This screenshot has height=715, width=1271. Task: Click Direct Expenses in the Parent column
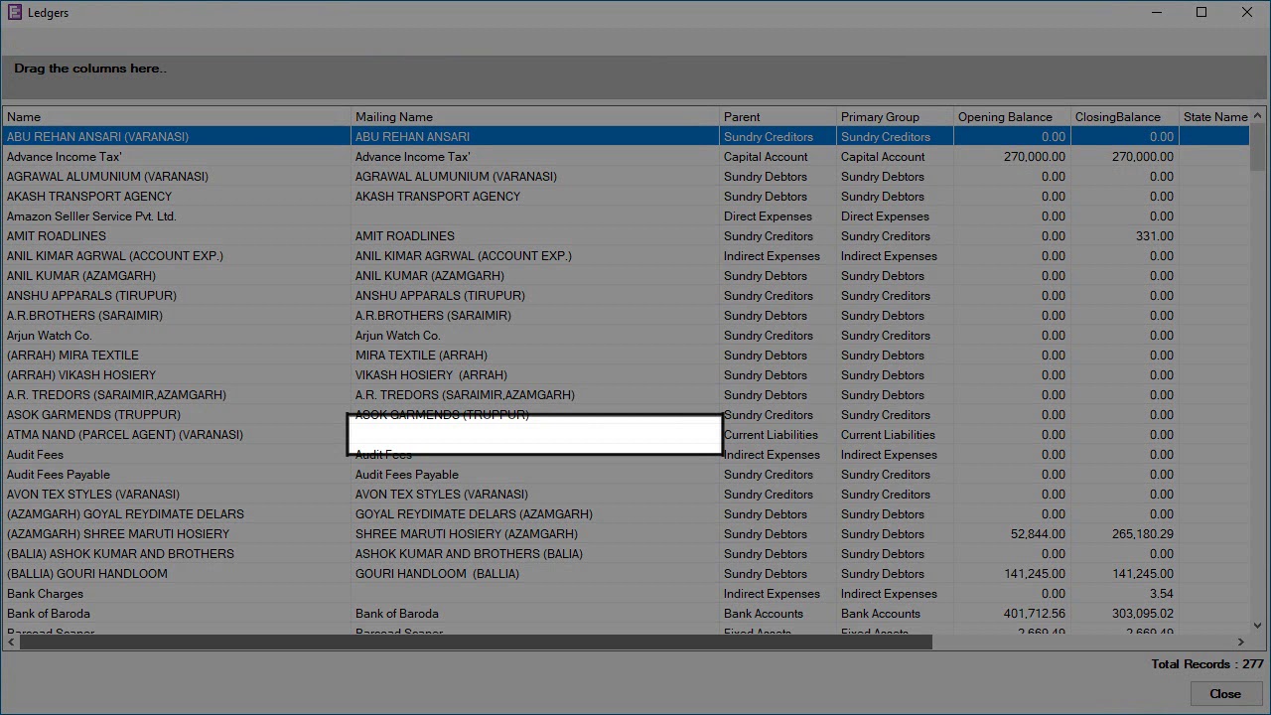[x=777, y=215]
